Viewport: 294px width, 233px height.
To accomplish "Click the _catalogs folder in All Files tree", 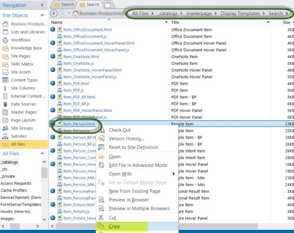I will pos(9,162).
